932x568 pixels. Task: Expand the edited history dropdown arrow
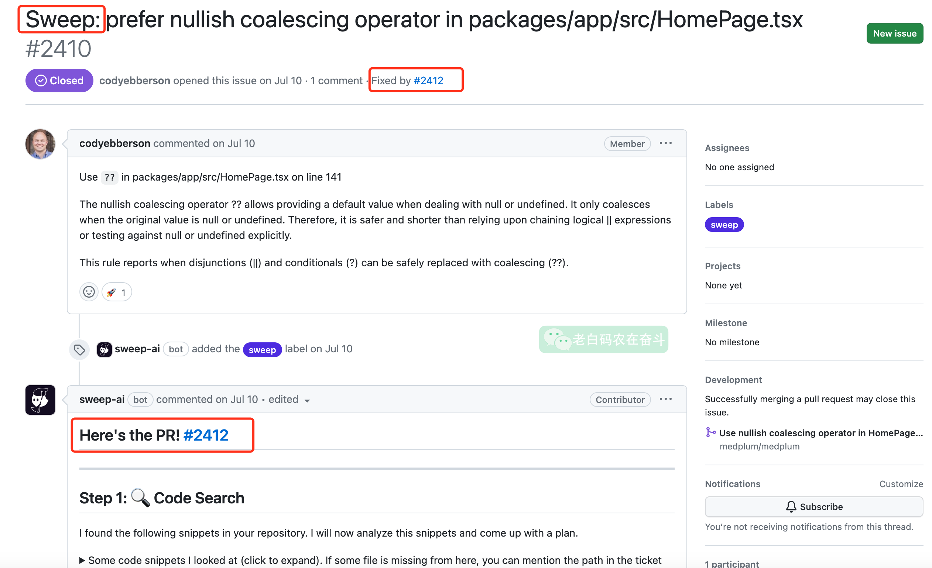pyautogui.click(x=307, y=401)
